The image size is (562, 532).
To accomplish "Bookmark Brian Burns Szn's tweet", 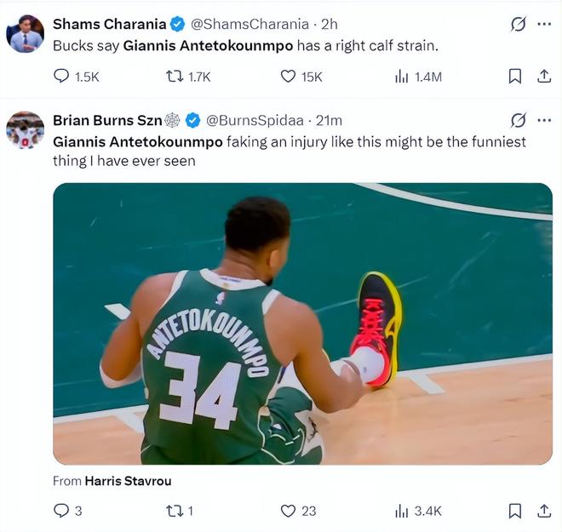I will [x=515, y=511].
